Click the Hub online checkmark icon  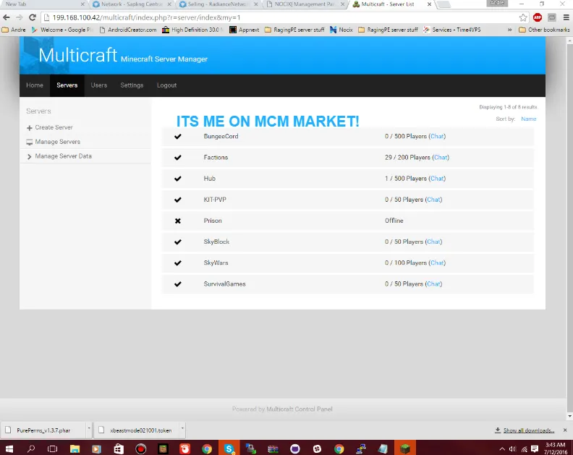point(177,179)
